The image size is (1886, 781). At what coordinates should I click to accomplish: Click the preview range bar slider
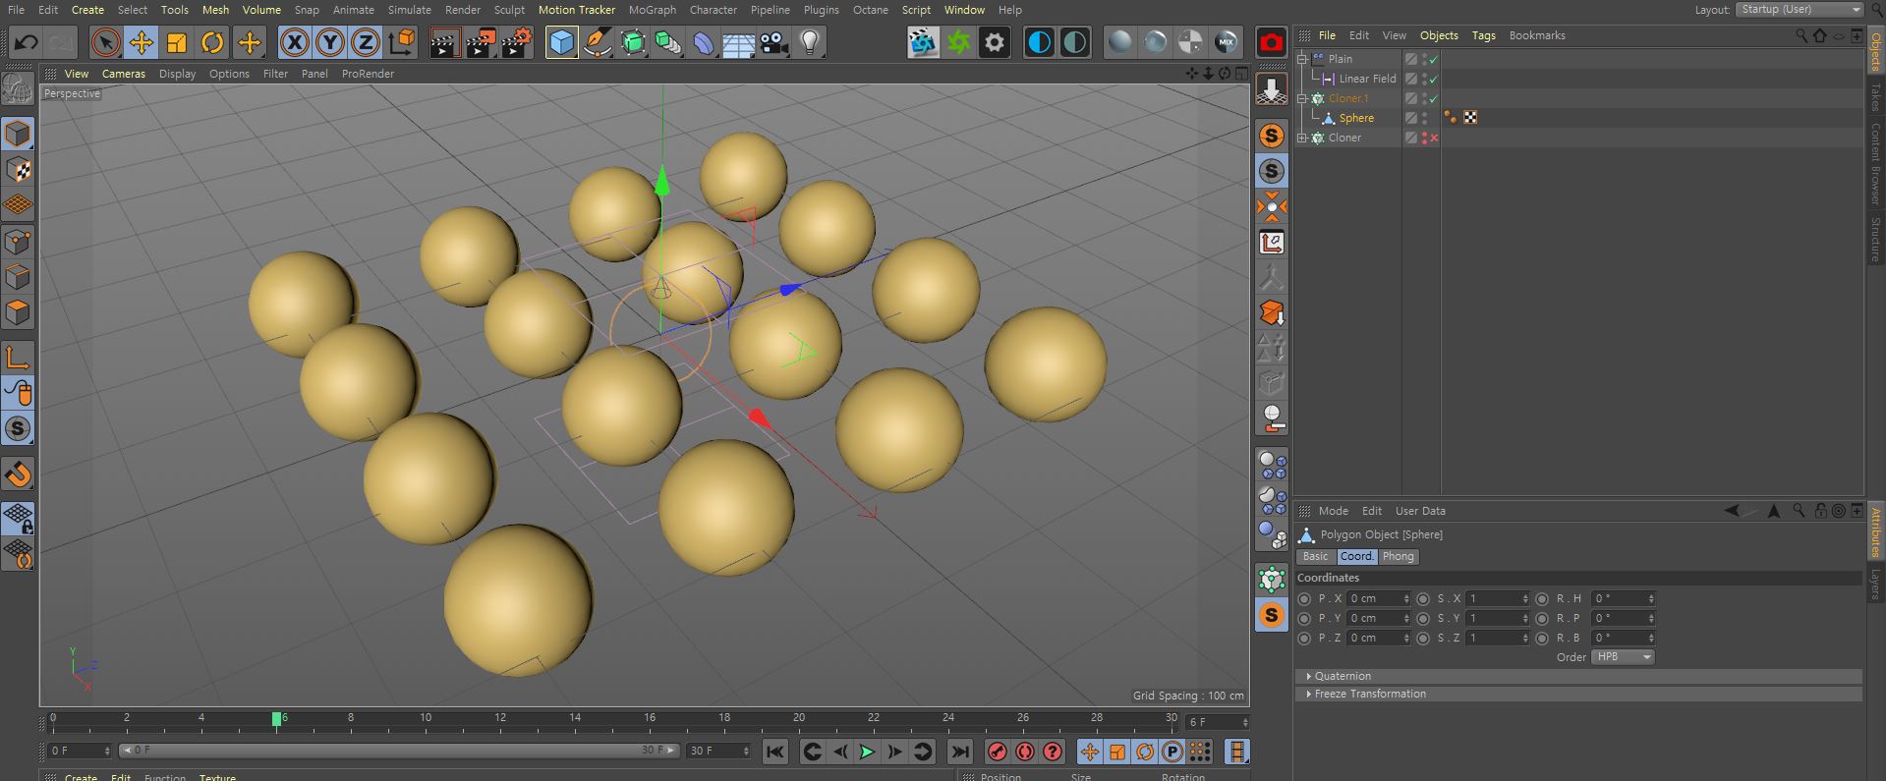pyautogui.click(x=398, y=751)
